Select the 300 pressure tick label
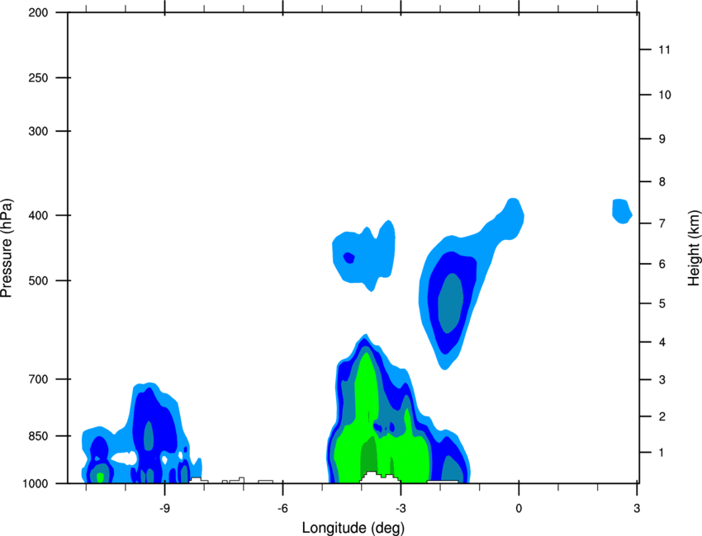 click(38, 131)
